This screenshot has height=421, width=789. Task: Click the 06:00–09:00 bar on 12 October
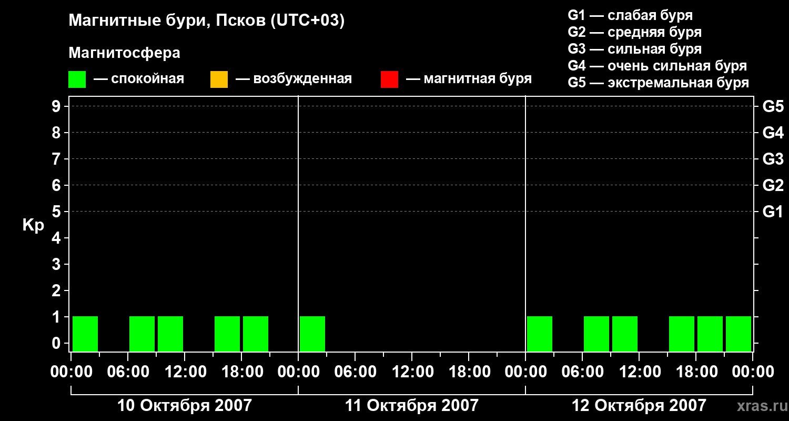click(596, 334)
